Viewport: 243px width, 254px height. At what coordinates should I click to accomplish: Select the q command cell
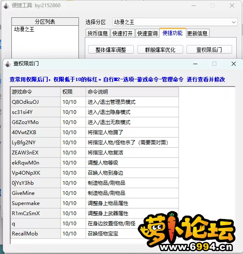(x=35, y=224)
